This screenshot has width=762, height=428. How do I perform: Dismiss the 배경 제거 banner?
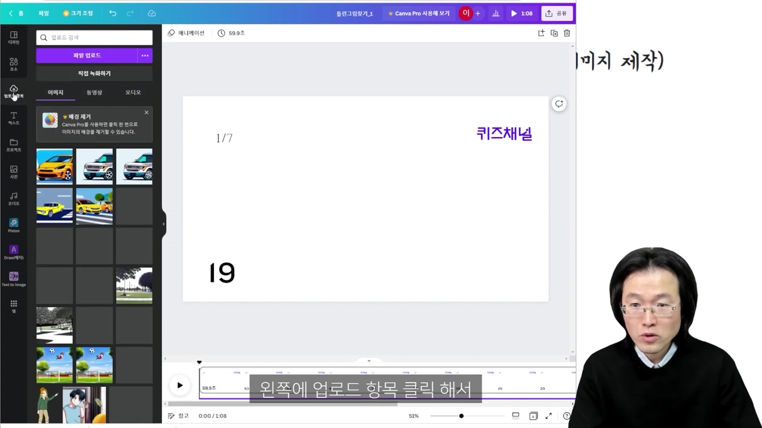(146, 112)
